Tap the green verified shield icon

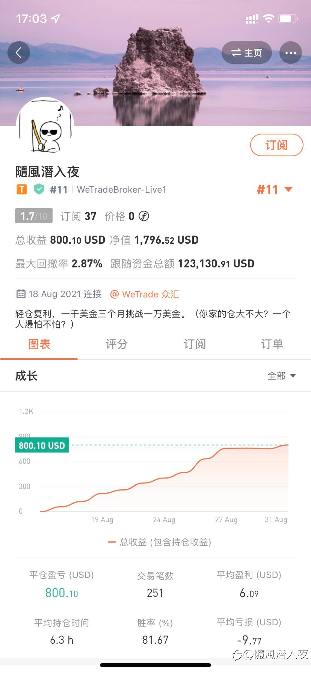pyautogui.click(x=39, y=189)
